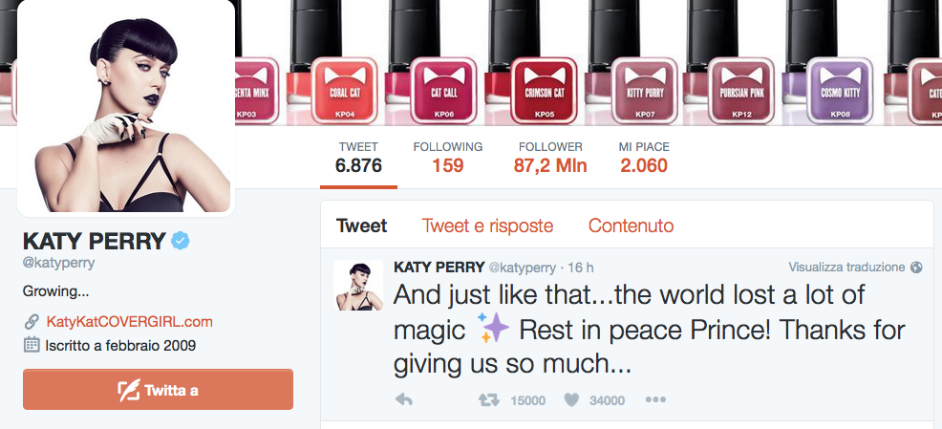Switch to Tweet e risposte tab

click(487, 225)
